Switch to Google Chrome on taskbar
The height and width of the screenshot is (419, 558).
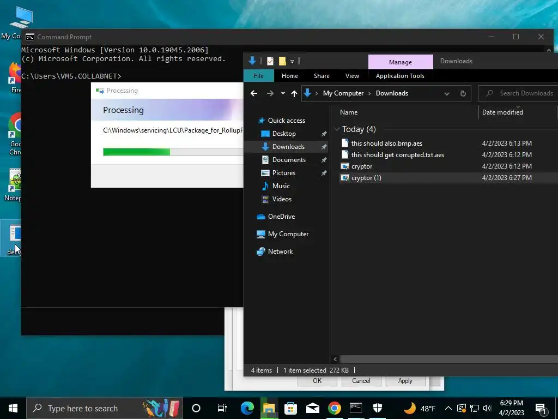point(334,408)
